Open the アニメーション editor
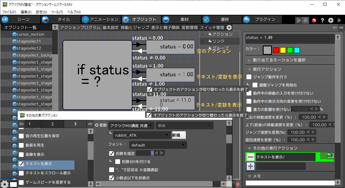 coord(101,20)
